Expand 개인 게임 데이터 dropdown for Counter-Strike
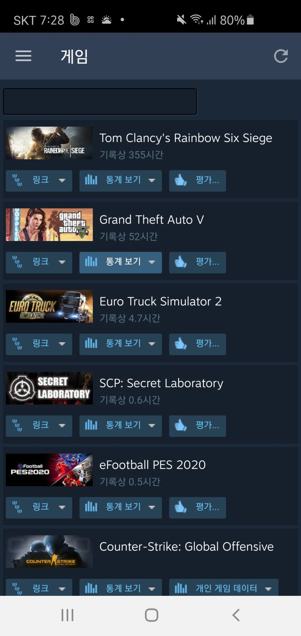The height and width of the screenshot is (636, 301). pos(268,589)
